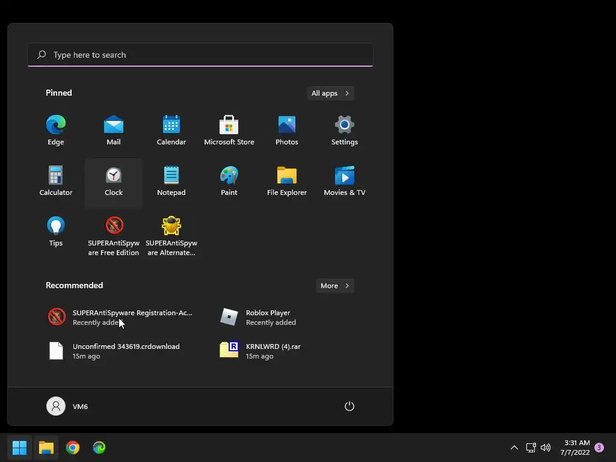This screenshot has height=462, width=616.
Task: Launch the Calendar app
Action: [171, 131]
